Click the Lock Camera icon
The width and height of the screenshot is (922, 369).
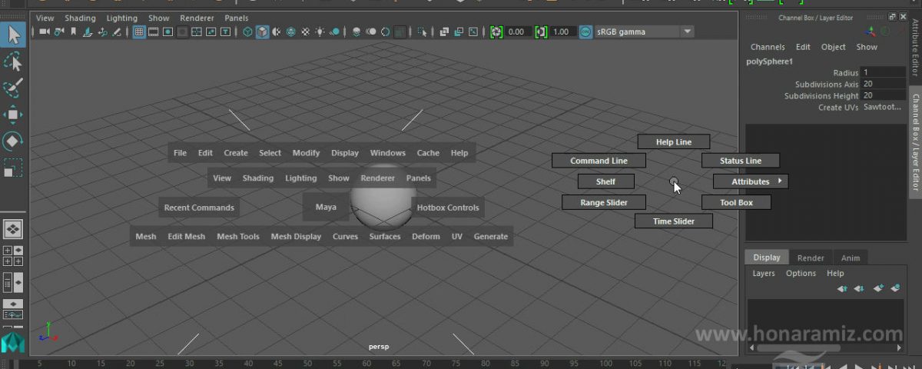(x=59, y=32)
